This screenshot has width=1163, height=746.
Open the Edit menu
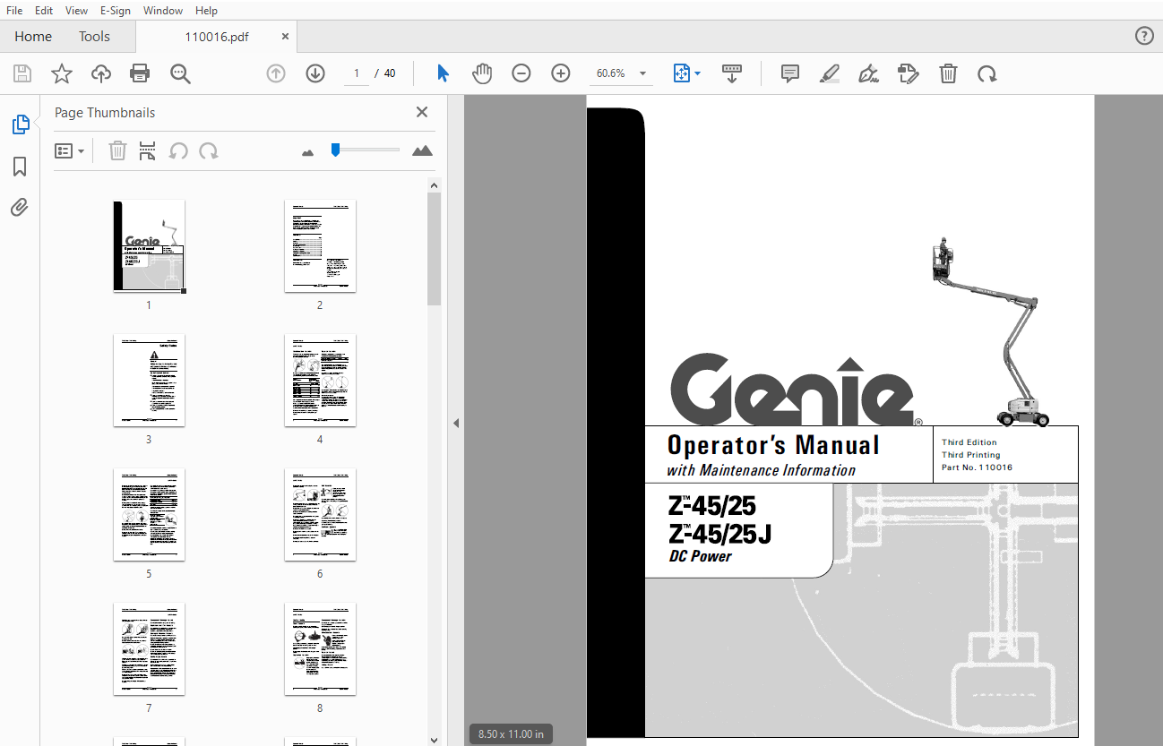(44, 10)
